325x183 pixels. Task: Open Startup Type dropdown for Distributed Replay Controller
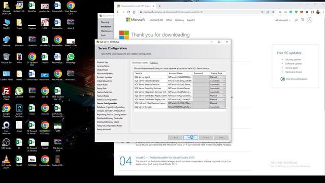(224, 100)
